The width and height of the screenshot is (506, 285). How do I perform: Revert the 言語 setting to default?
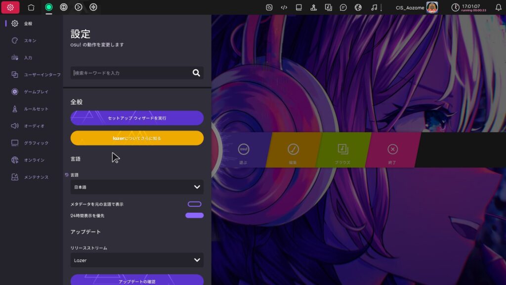pos(67,175)
